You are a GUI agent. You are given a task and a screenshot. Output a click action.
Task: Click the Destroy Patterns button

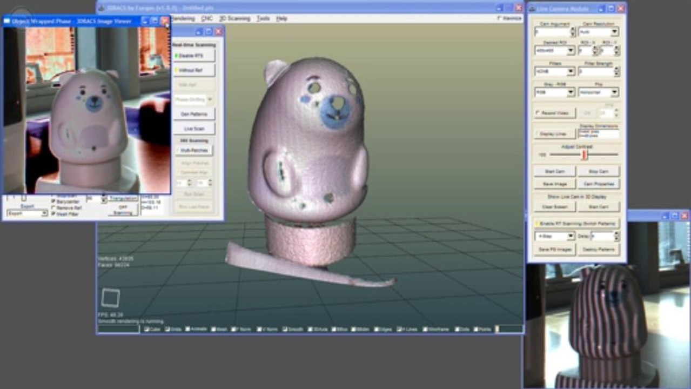point(598,250)
